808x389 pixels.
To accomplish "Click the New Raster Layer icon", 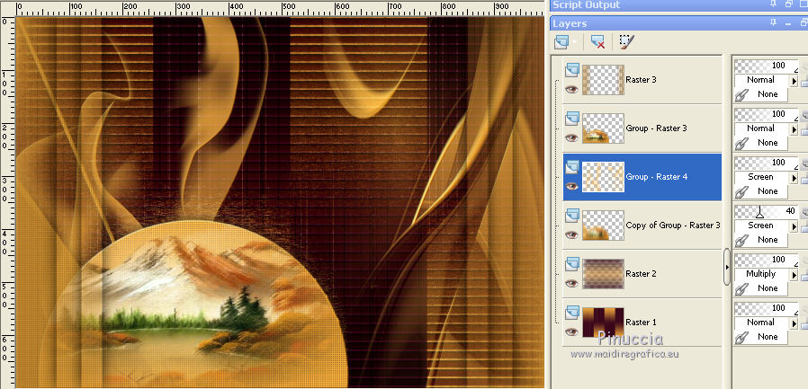I will pyautogui.click(x=561, y=41).
